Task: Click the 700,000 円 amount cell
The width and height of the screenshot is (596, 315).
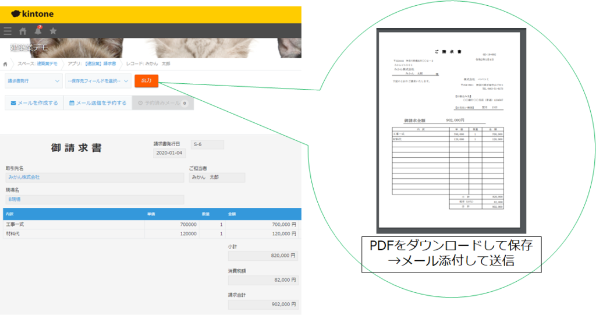Action: point(262,224)
